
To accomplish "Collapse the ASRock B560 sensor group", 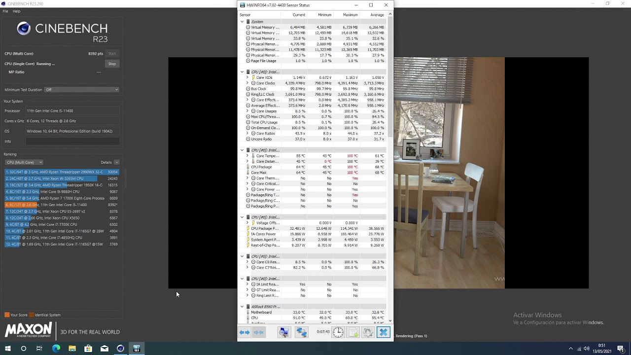I will pos(242,307).
